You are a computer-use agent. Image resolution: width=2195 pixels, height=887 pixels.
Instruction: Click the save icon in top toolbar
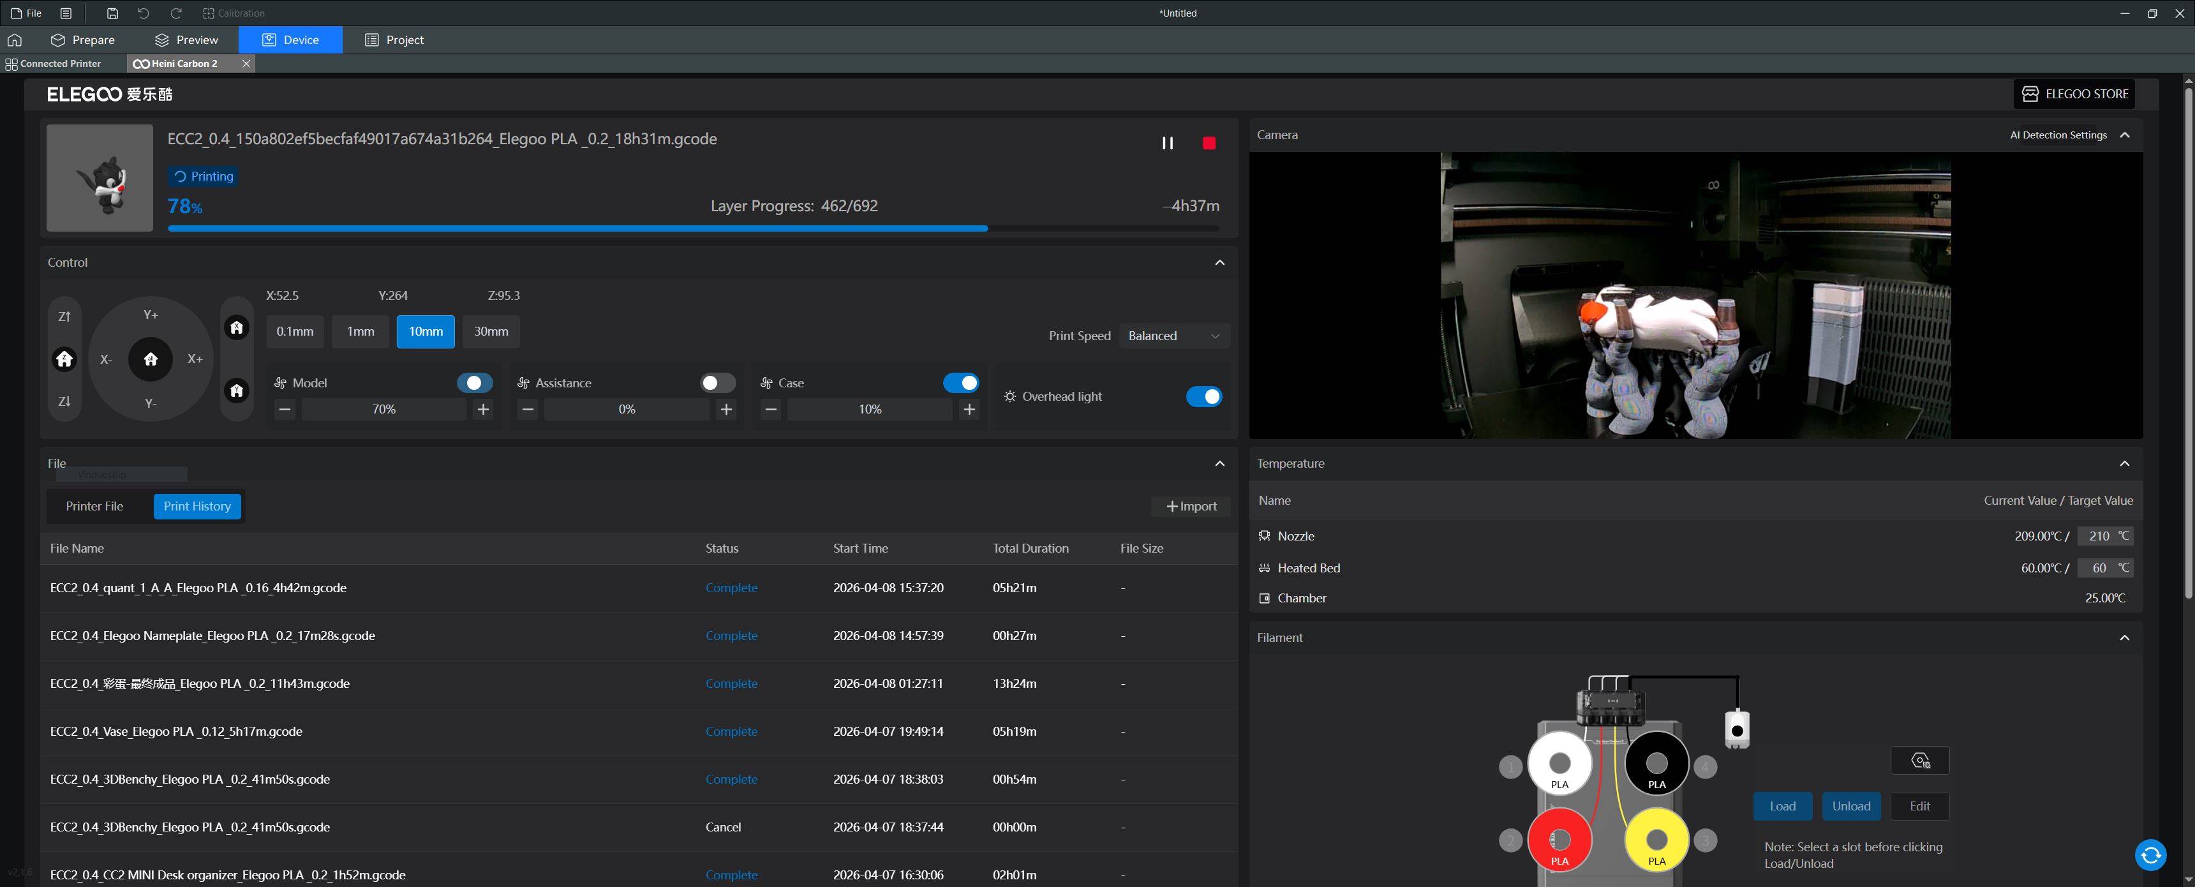coord(112,13)
